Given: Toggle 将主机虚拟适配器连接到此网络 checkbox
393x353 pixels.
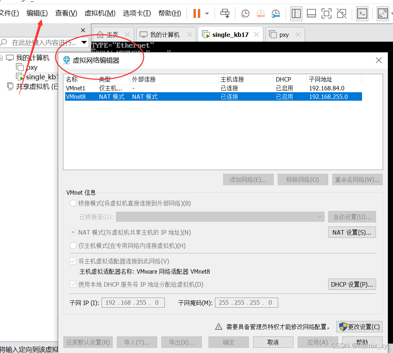Looking at the screenshot, I should pyautogui.click(x=73, y=261).
